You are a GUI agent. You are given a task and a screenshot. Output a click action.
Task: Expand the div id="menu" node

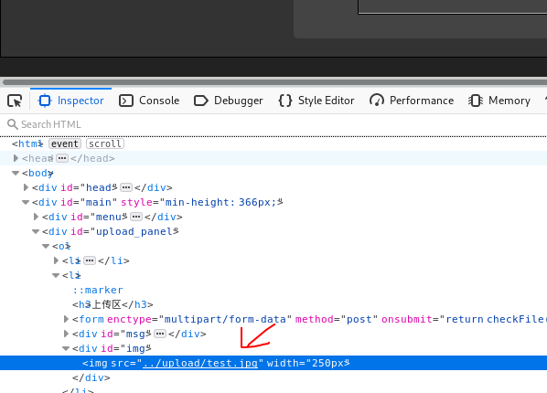point(36,217)
